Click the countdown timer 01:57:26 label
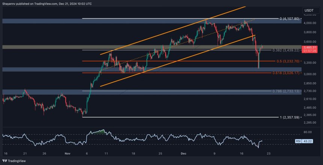323x165 pixels. [x=312, y=51]
